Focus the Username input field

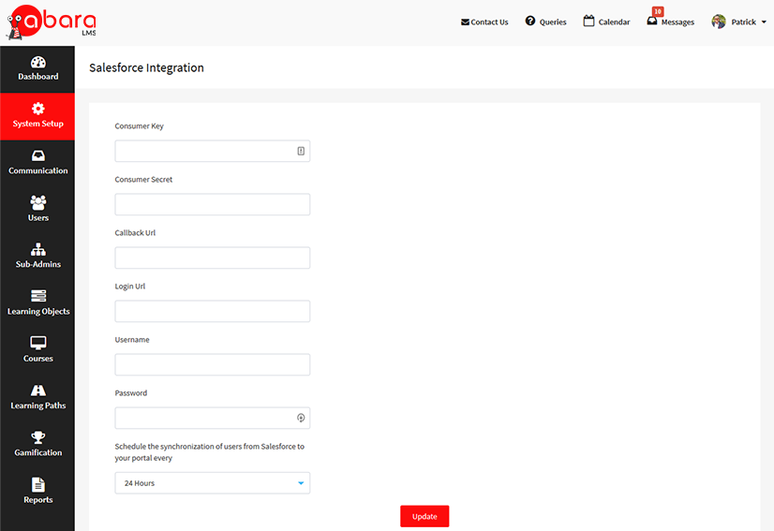point(213,364)
